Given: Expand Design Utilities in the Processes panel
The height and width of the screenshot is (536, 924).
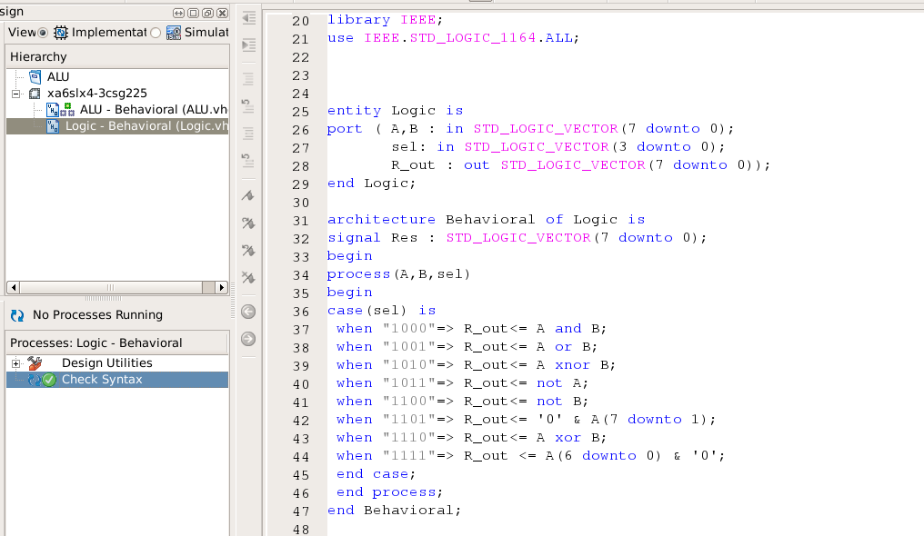Looking at the screenshot, I should coord(14,362).
